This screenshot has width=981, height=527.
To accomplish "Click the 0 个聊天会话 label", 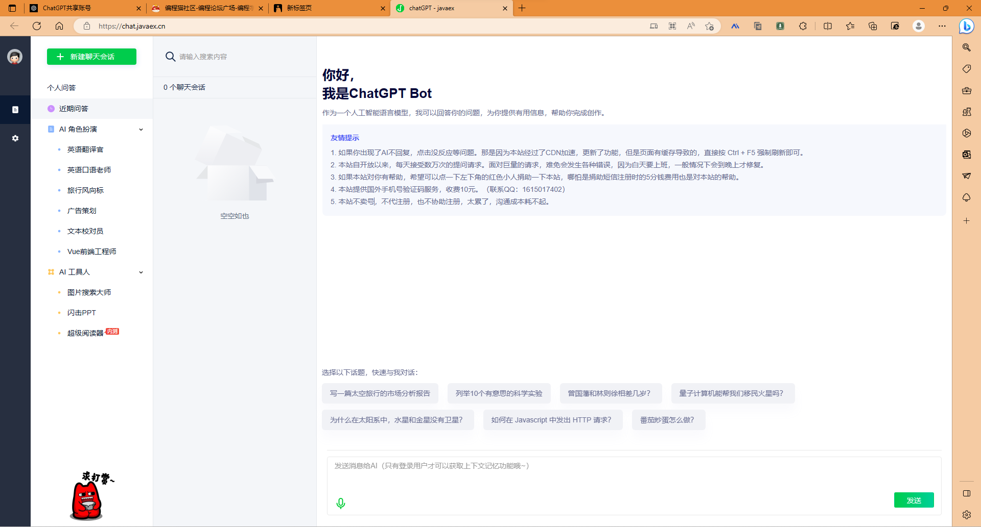I will pos(184,87).
